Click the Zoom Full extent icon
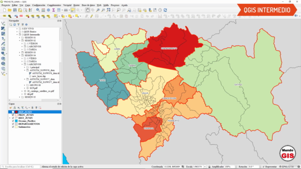The image size is (301, 169). [x=109, y=10]
